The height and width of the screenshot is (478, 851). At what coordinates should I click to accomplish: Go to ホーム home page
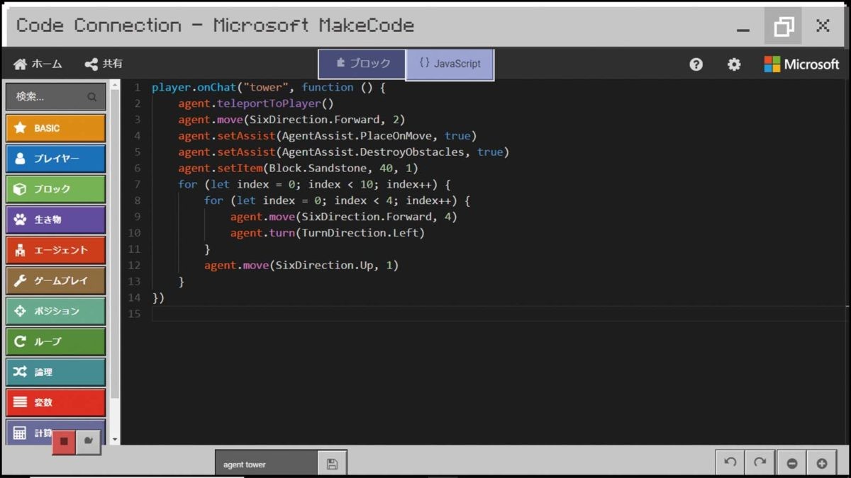coord(38,64)
